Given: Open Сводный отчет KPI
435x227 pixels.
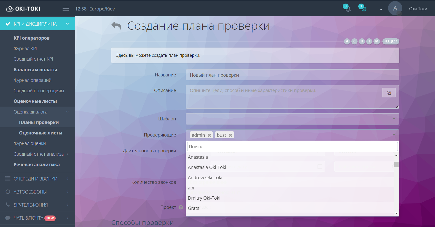Looking at the screenshot, I should (x=33, y=59).
